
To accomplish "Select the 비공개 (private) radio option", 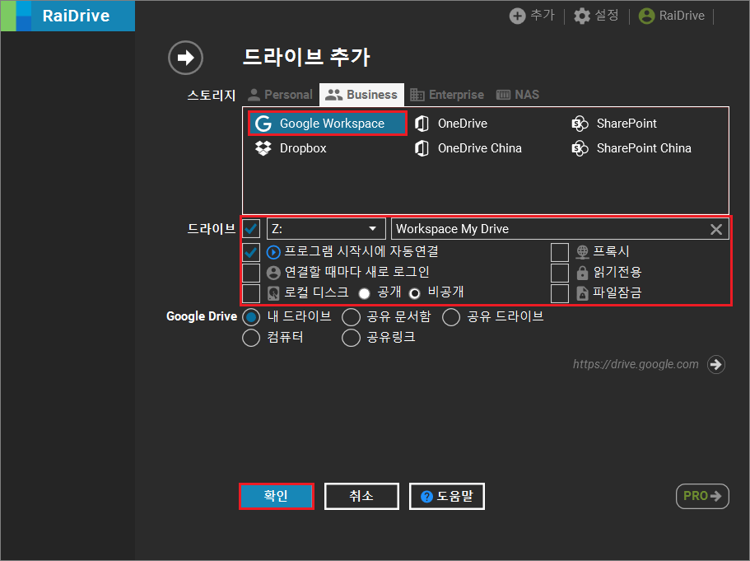I will (x=415, y=293).
